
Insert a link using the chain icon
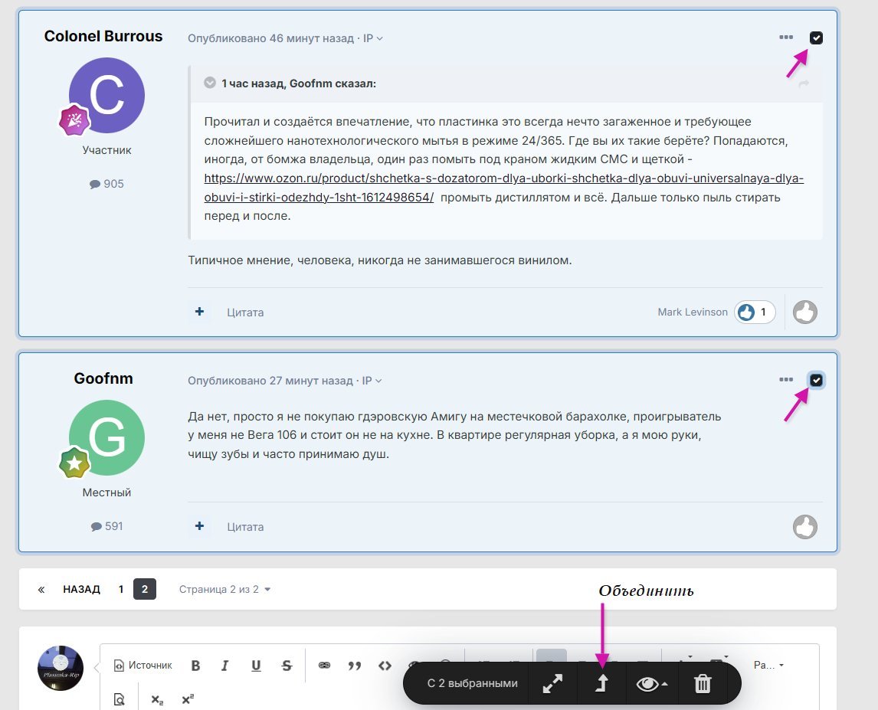(x=324, y=666)
